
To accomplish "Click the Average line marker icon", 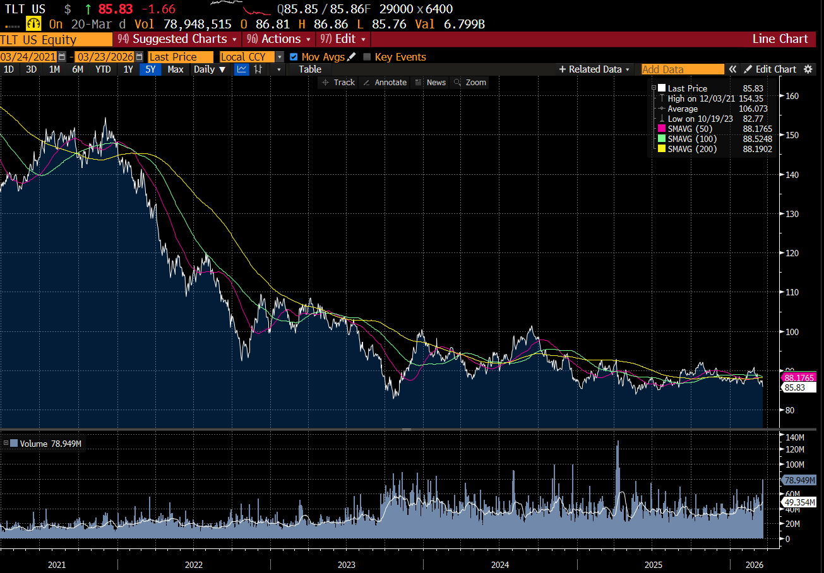I will pyautogui.click(x=661, y=109).
